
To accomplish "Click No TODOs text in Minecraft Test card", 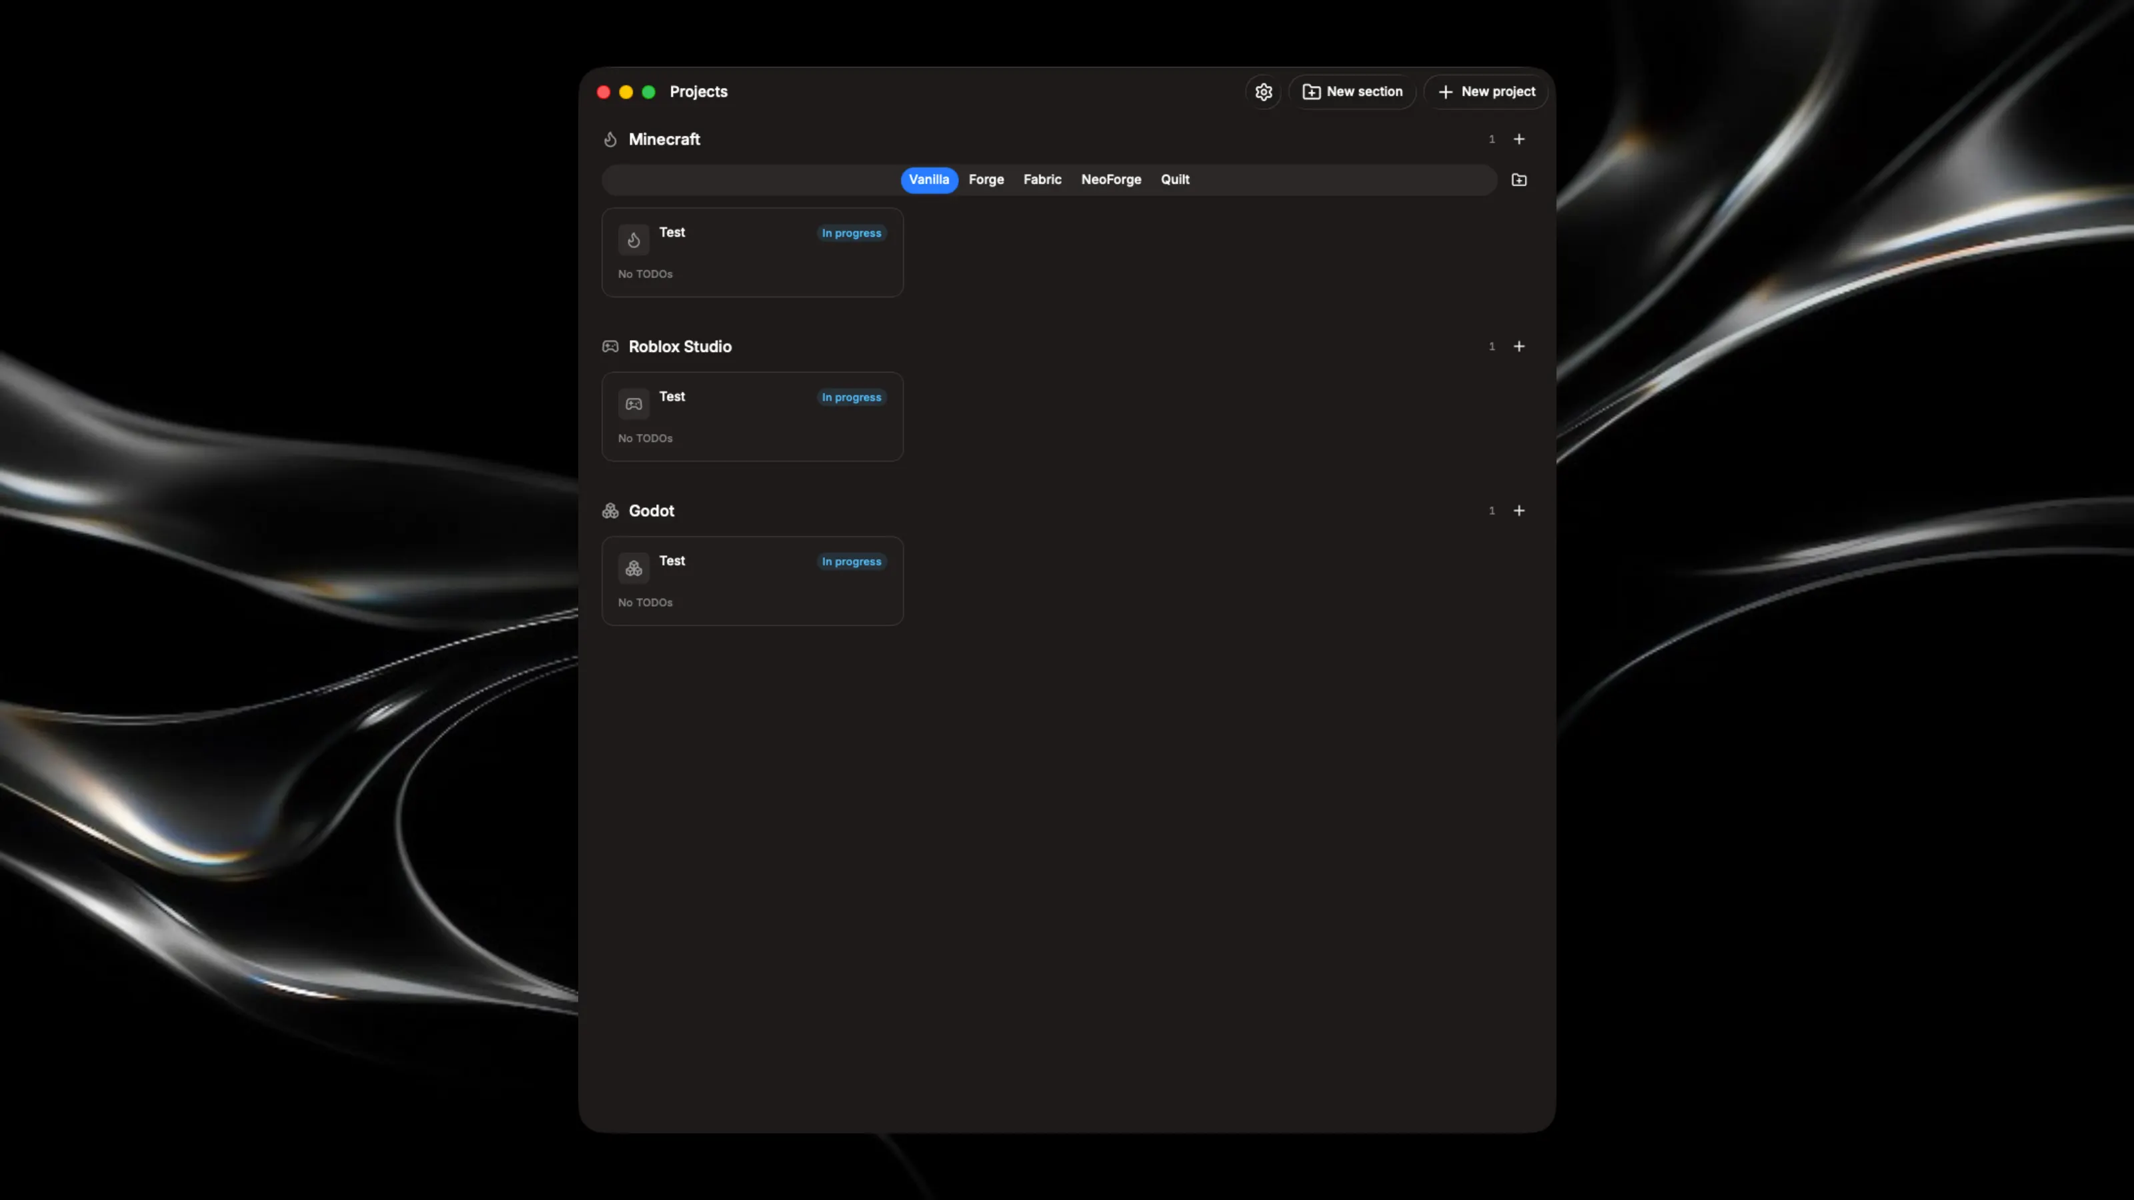I will click(646, 274).
